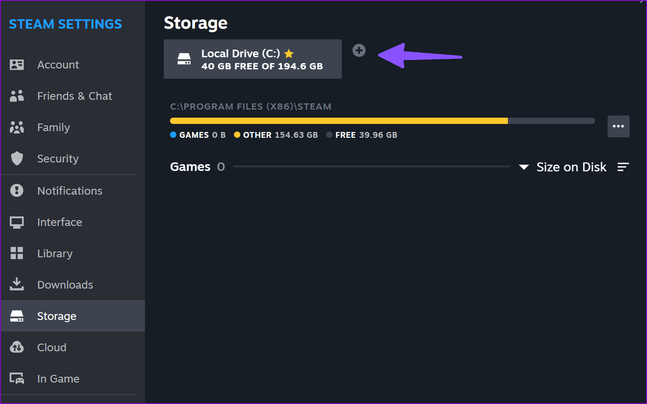Click the Storage drive icon in sidebar
The image size is (647, 404).
[x=17, y=316]
